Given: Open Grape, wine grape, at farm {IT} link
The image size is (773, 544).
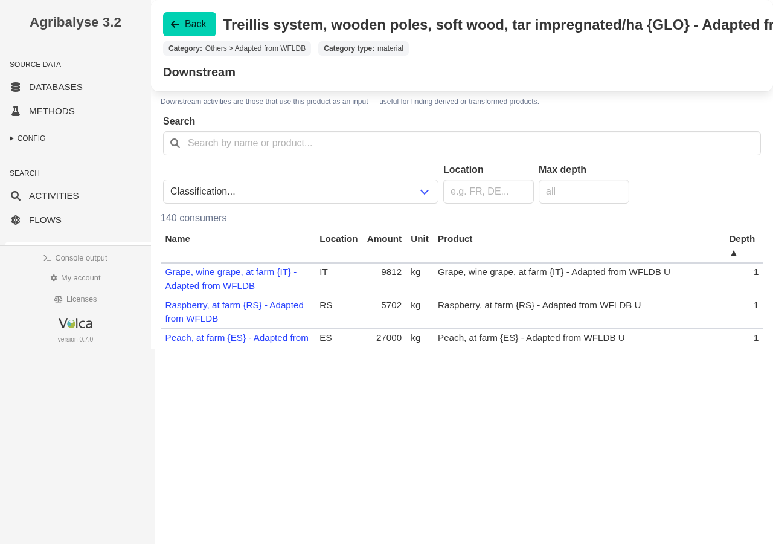Looking at the screenshot, I should pyautogui.click(x=231, y=279).
